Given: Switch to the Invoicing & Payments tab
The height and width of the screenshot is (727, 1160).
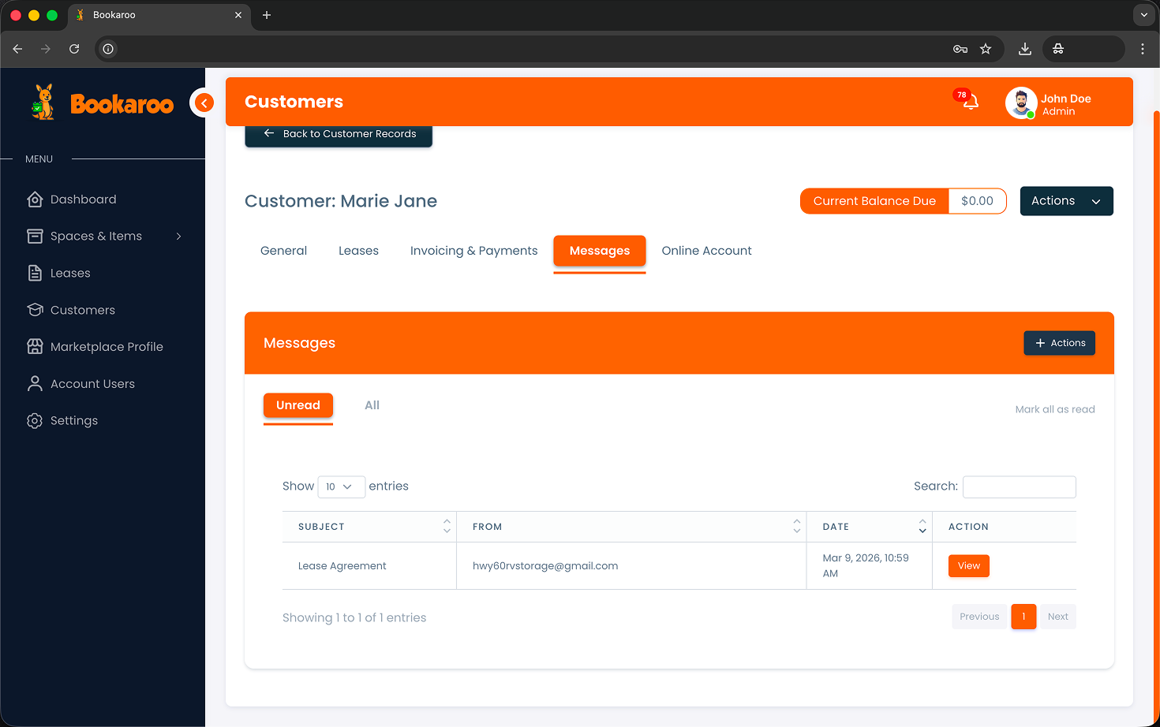Looking at the screenshot, I should [x=473, y=251].
